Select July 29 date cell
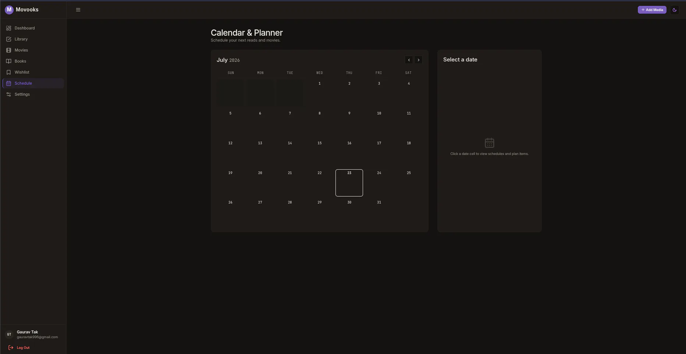This screenshot has height=354, width=686. coord(320,212)
